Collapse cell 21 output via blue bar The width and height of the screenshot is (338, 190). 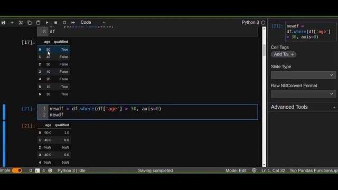point(4,144)
